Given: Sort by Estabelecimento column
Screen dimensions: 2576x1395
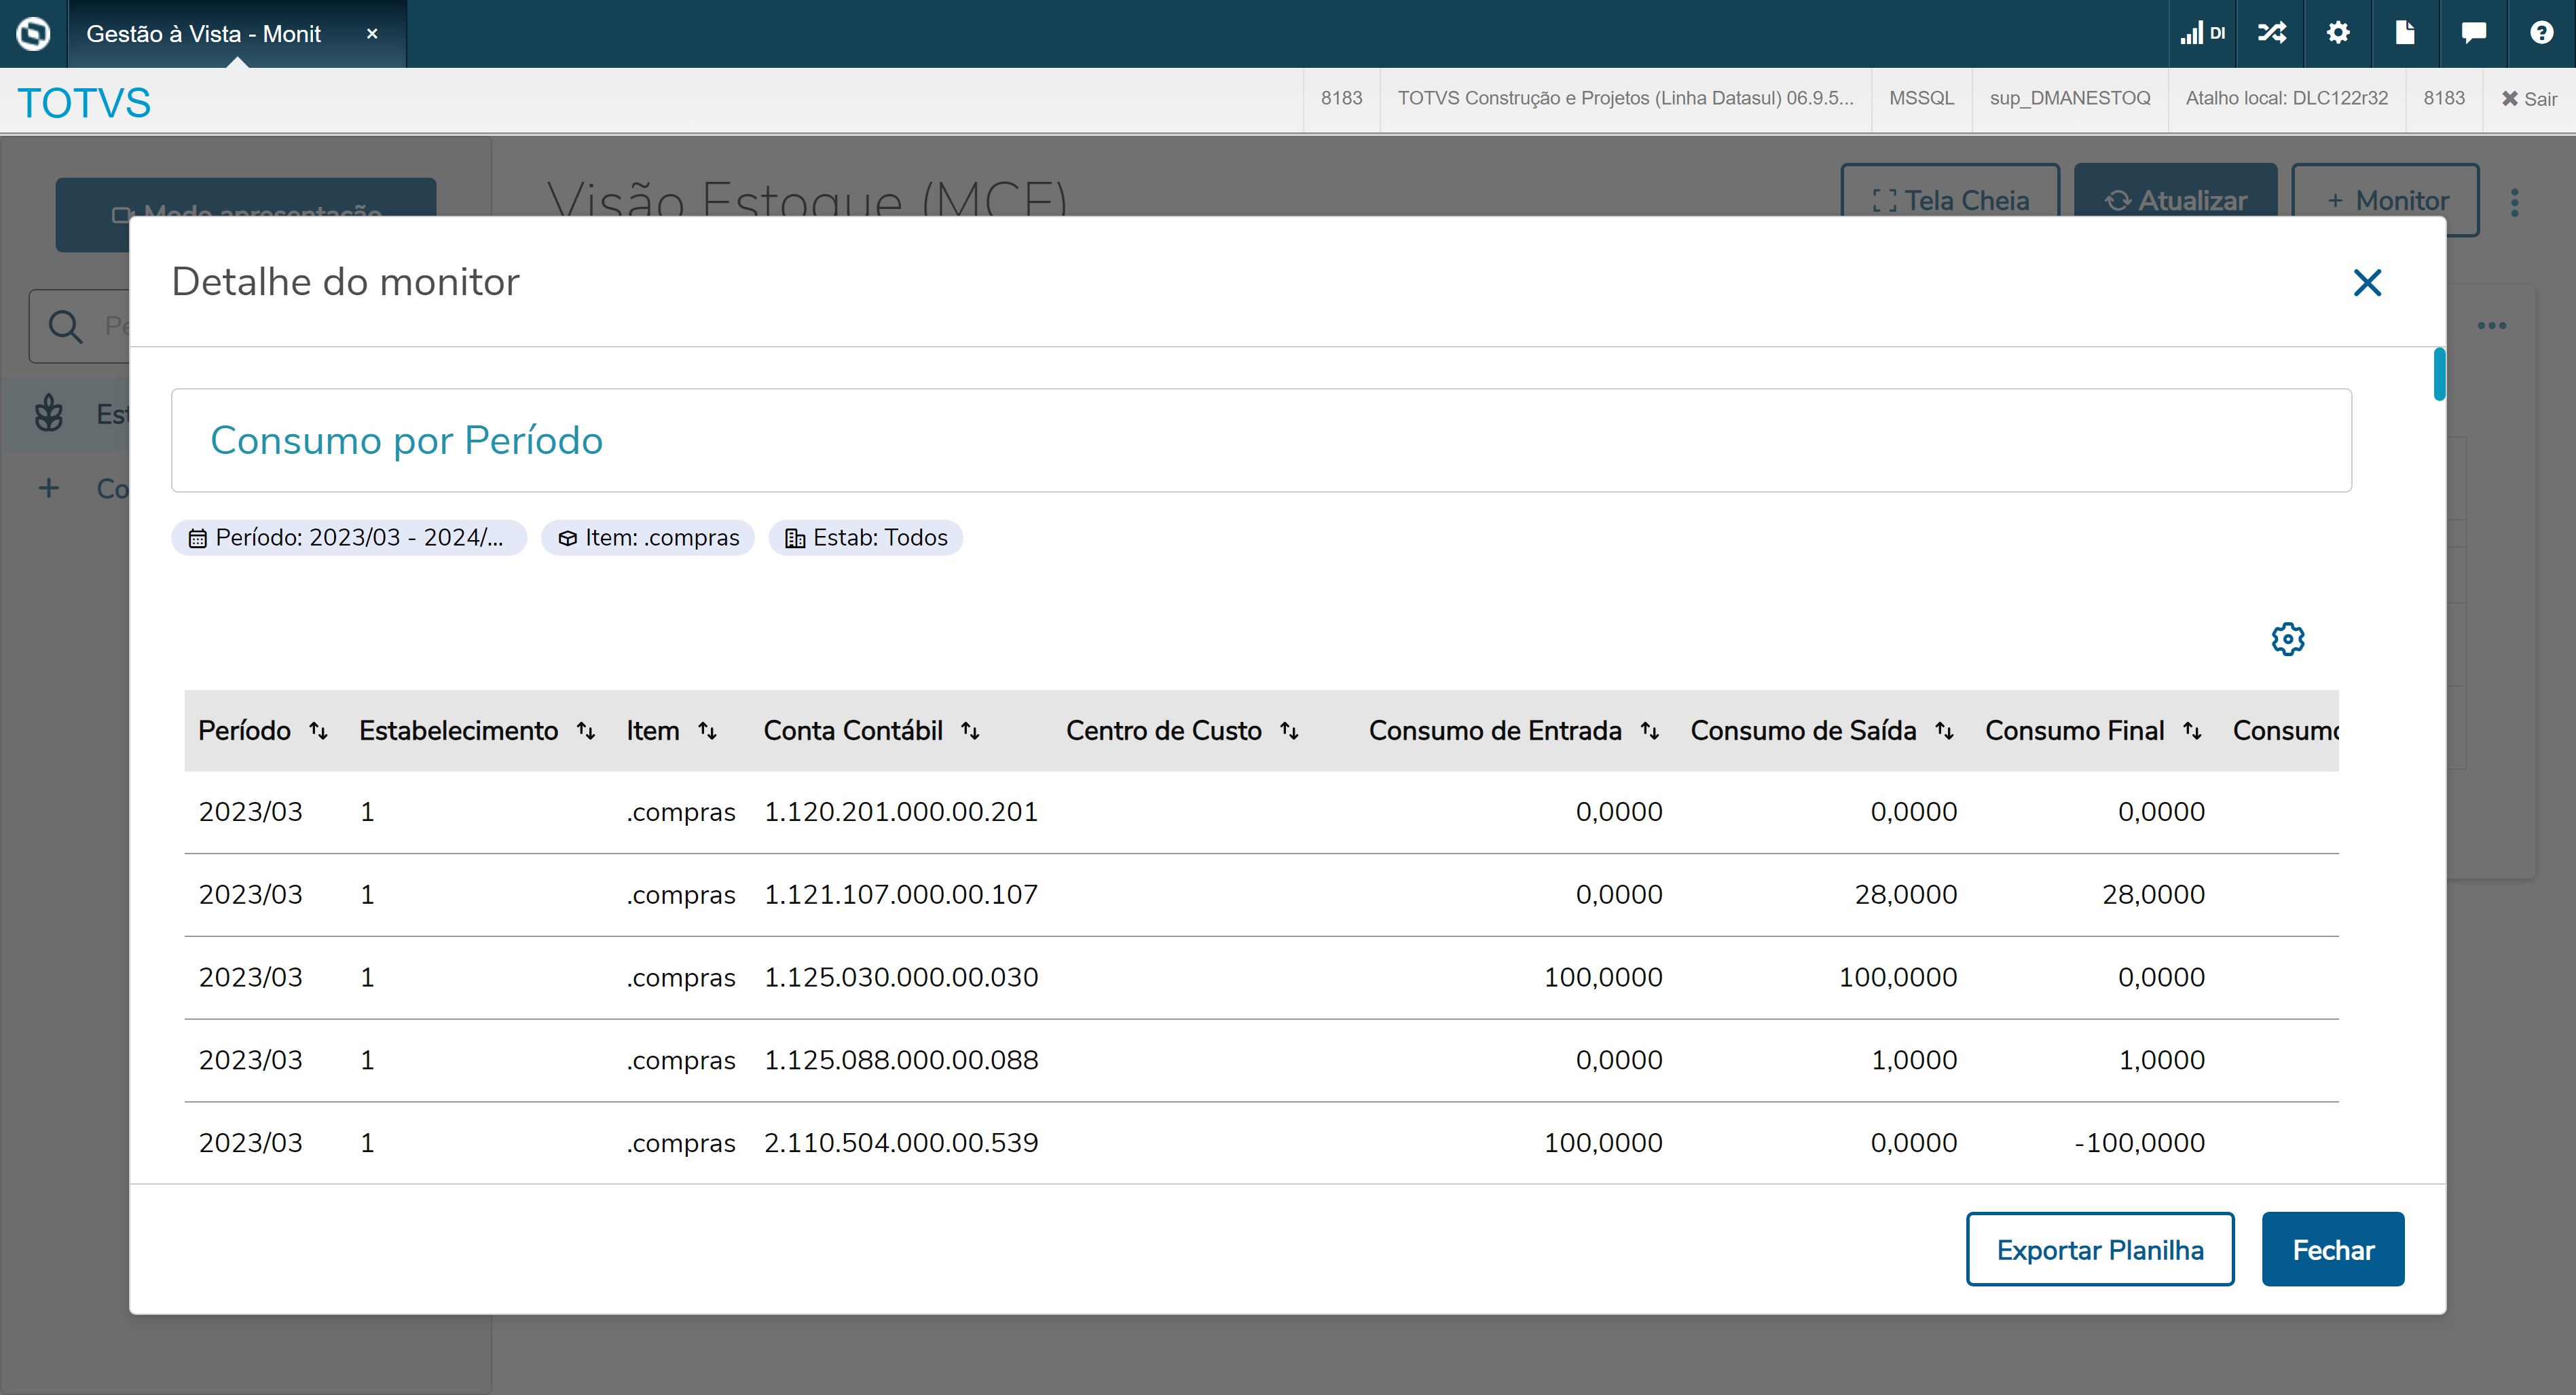Looking at the screenshot, I should pos(586,731).
